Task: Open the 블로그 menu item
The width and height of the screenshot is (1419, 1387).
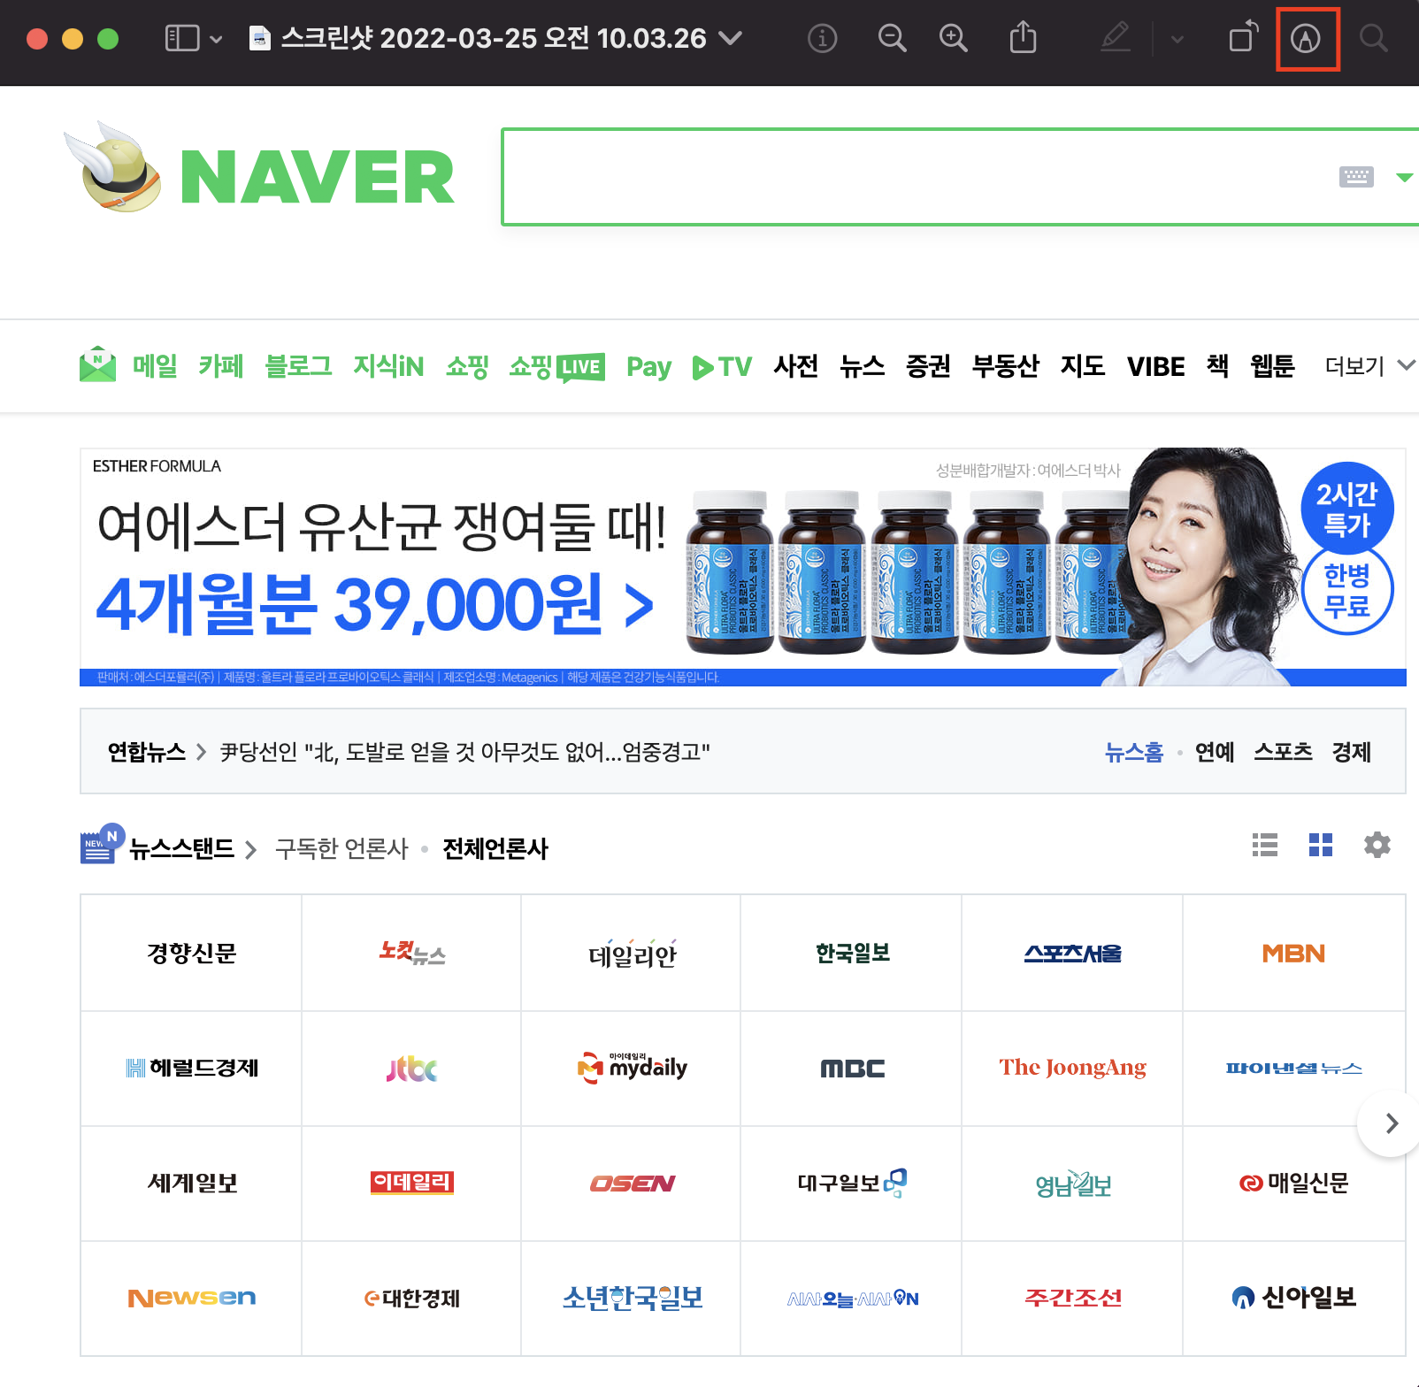Action: [x=298, y=365]
